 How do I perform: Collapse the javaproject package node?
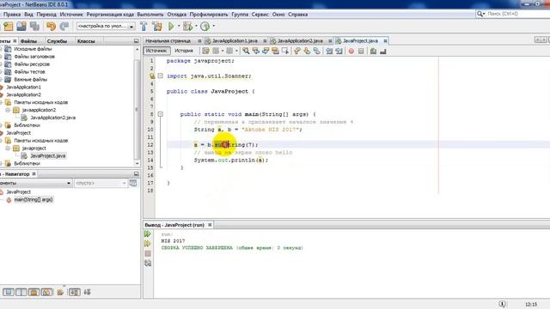click(8, 148)
